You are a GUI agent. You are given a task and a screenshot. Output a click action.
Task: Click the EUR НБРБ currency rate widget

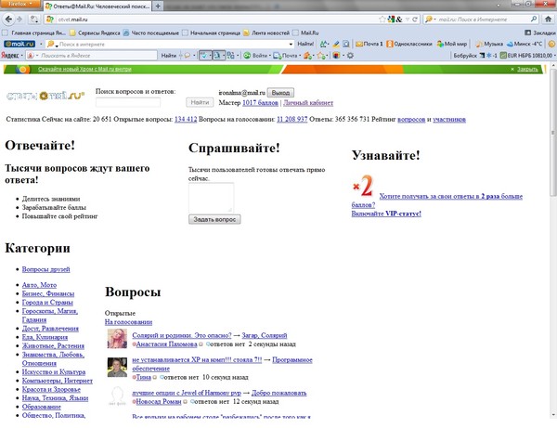[x=526, y=56]
